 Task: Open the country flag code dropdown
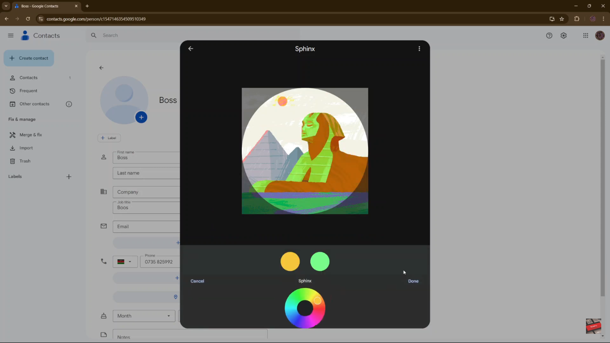125,262
